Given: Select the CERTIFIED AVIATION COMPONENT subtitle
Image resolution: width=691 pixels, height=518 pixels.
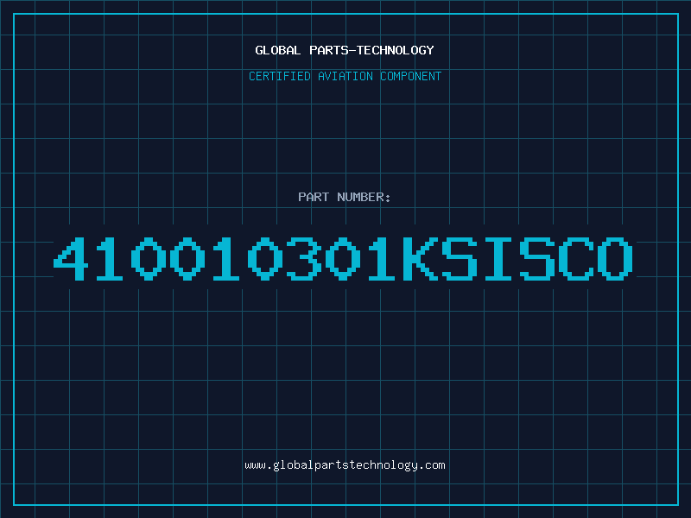Looking at the screenshot, I should pos(345,76).
